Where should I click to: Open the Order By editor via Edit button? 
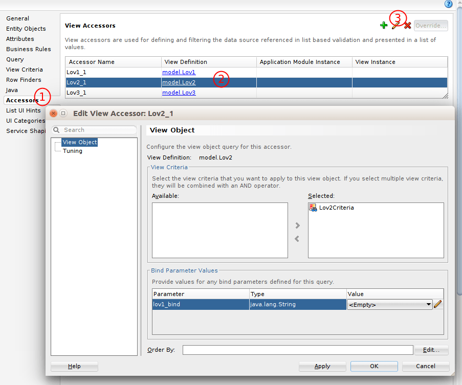[x=431, y=350]
